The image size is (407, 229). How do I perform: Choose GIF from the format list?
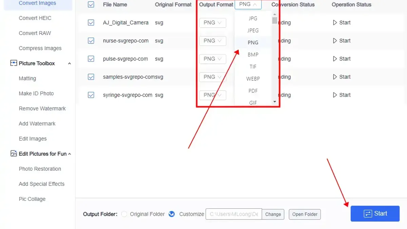253,102
